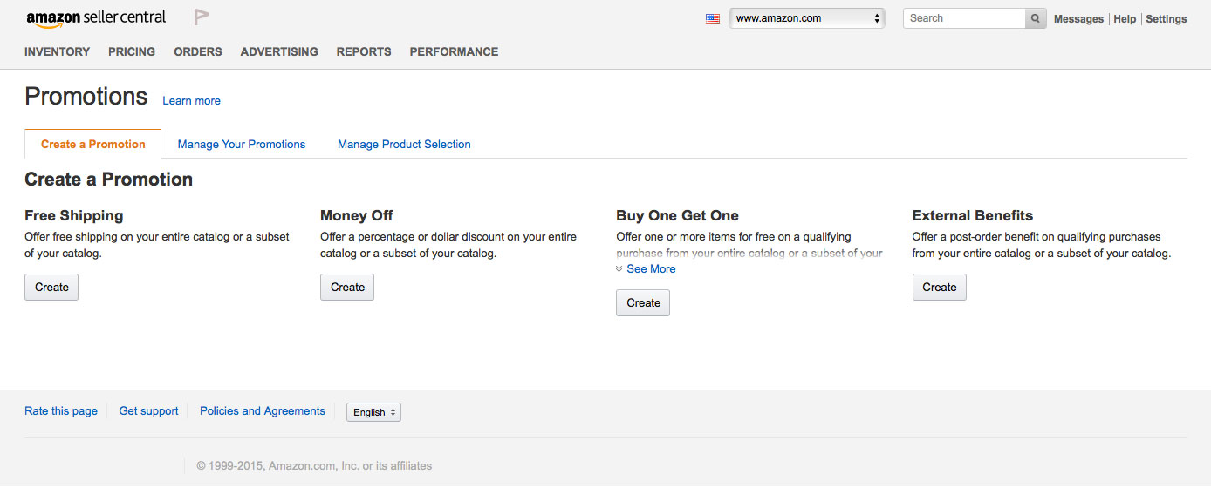Open the Inventory menu
This screenshot has height=488, width=1211.
pos(57,51)
